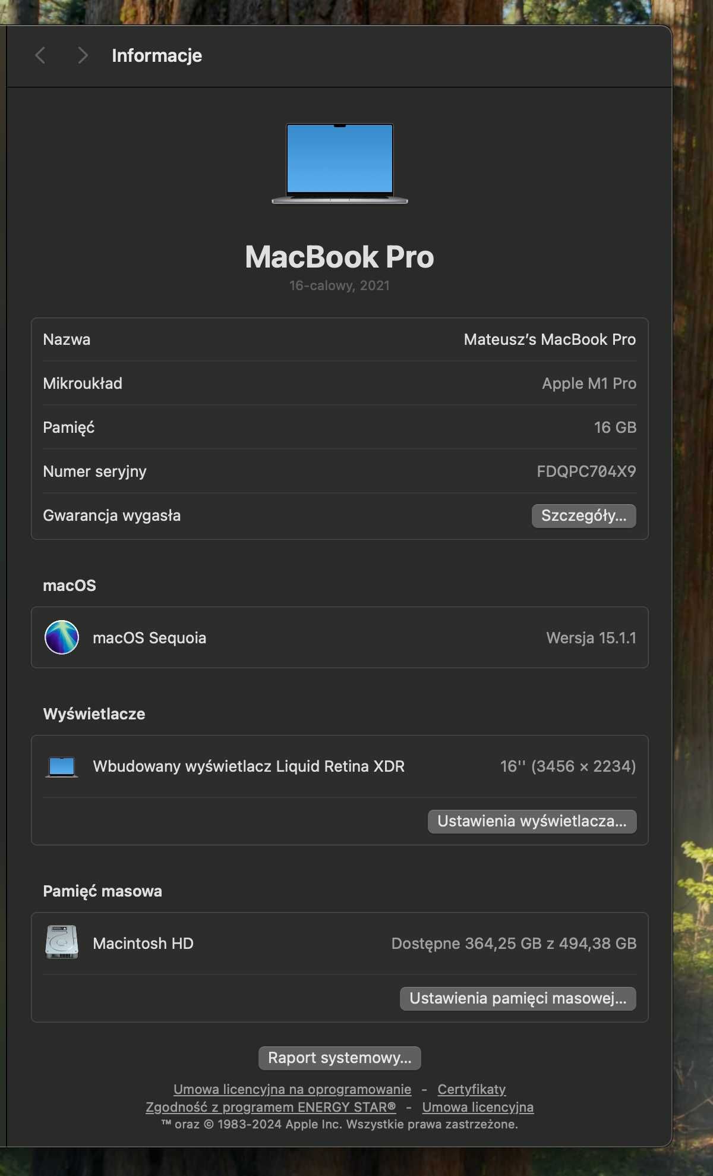This screenshot has height=1176, width=713.
Task: Click the Pamięć masowa section heading
Action: click(x=102, y=891)
